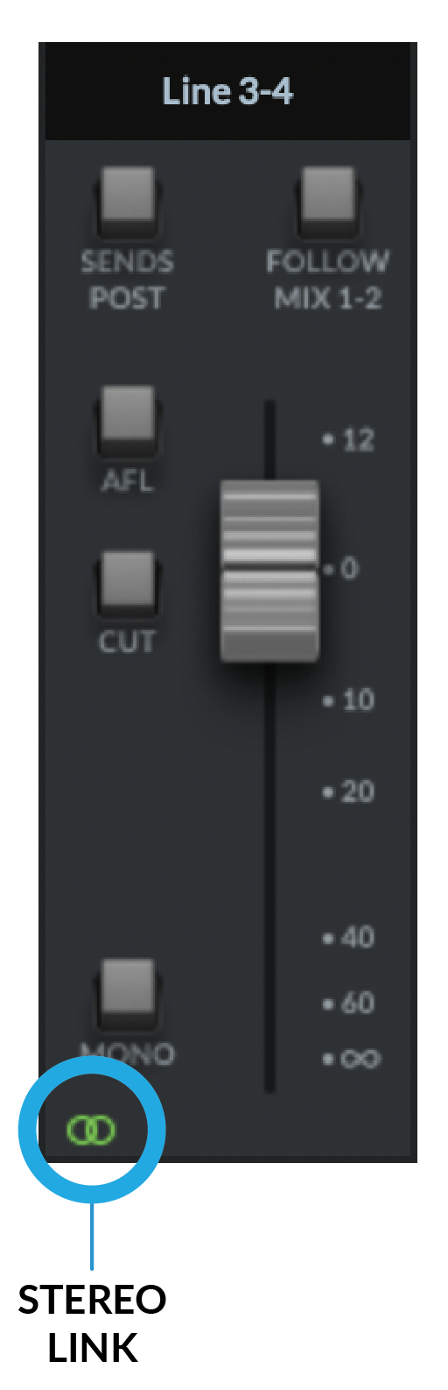
Task: Click the infinity mark on fader scale
Action: click(x=351, y=1059)
